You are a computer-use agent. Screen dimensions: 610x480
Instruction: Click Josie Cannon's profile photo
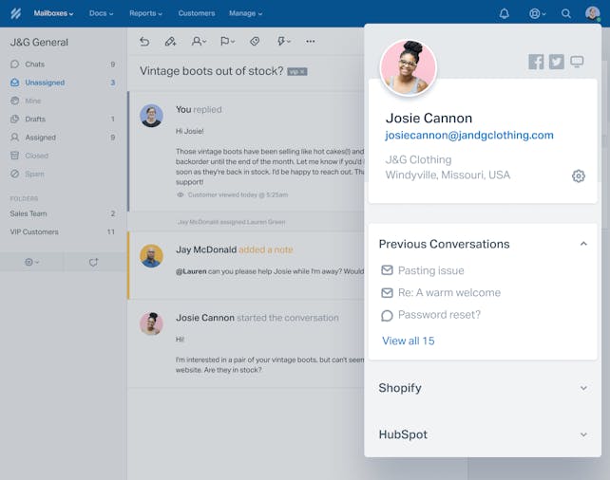click(x=408, y=67)
